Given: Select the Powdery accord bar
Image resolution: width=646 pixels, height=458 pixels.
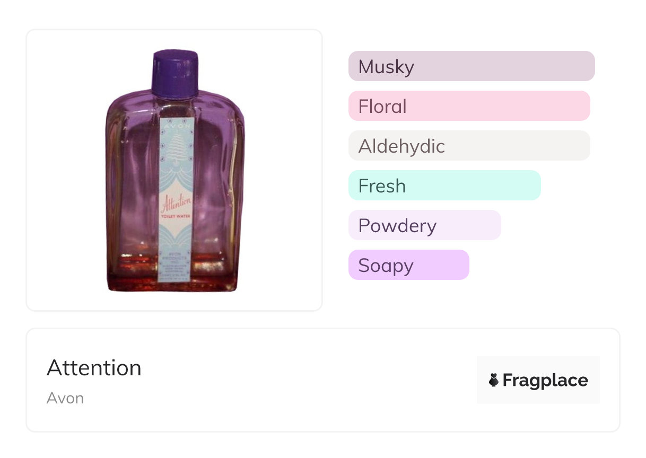Looking at the screenshot, I should point(424,225).
